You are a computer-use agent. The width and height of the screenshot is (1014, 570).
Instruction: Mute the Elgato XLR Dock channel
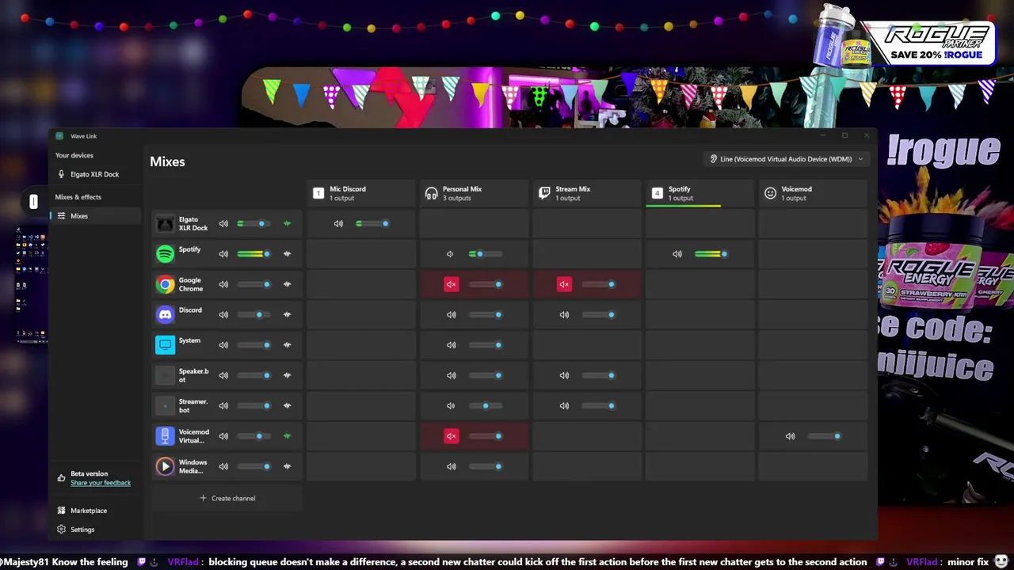click(x=223, y=223)
